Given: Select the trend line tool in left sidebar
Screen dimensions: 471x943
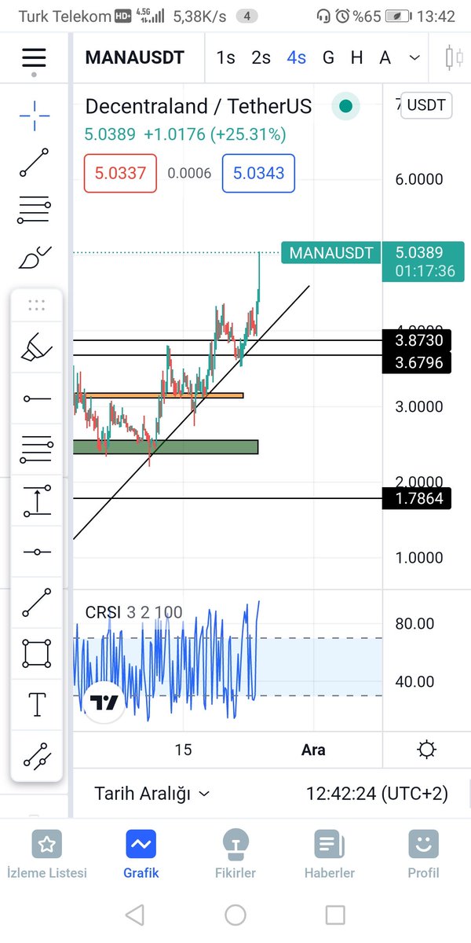Looking at the screenshot, I should [x=35, y=163].
